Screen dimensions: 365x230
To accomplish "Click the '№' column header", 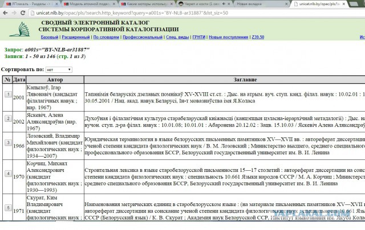I will [x=7, y=80].
